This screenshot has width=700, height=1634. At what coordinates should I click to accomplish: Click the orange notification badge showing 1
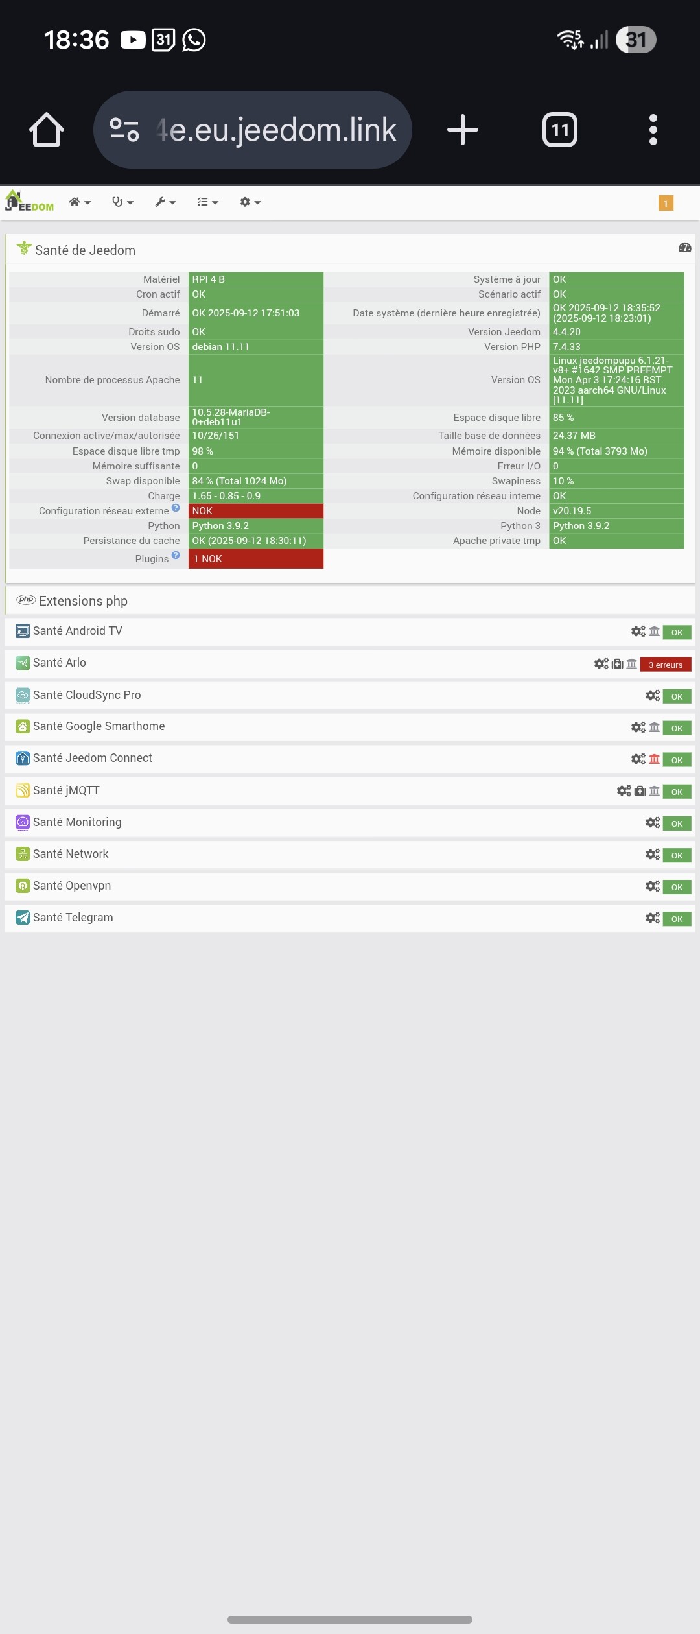pos(666,203)
